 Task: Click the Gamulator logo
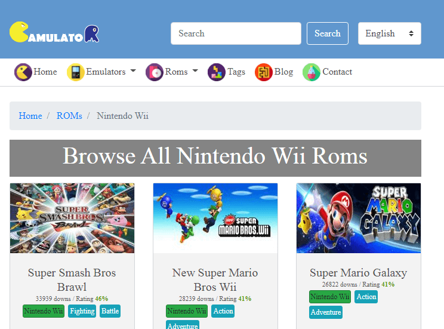point(54,32)
